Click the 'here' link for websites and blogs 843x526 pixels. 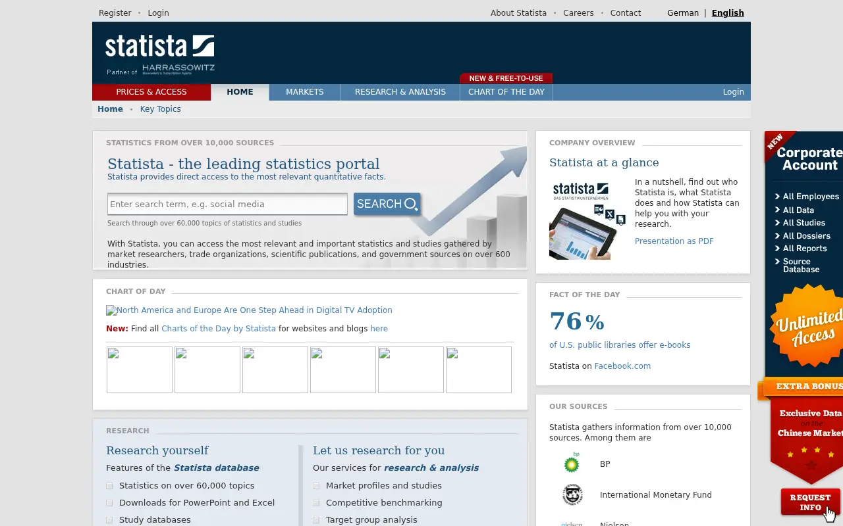pyautogui.click(x=379, y=328)
